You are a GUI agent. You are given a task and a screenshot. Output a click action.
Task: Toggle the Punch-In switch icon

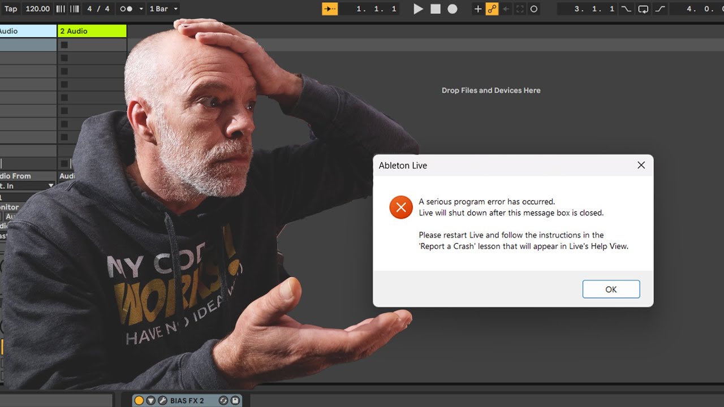click(x=626, y=9)
